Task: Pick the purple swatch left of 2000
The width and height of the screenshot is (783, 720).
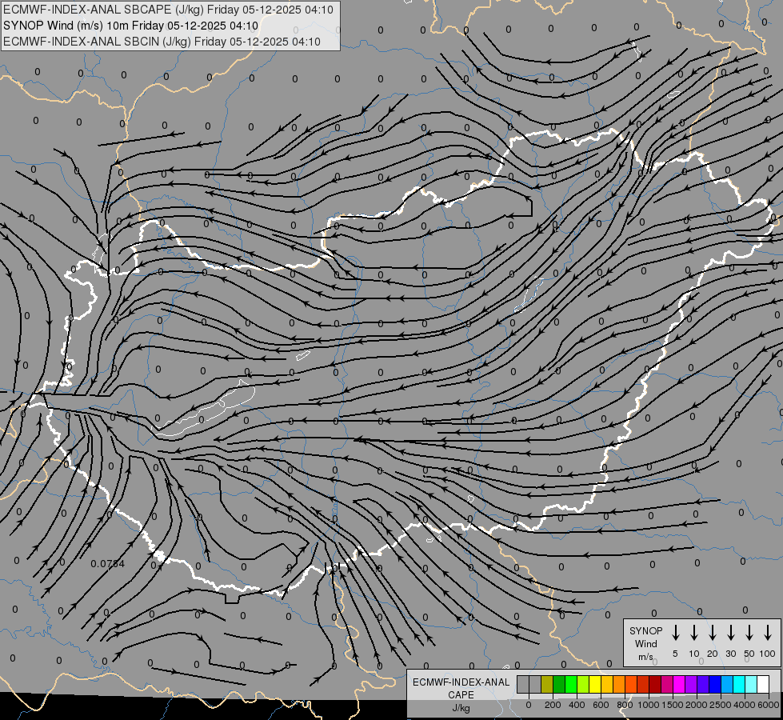Action: (x=691, y=685)
